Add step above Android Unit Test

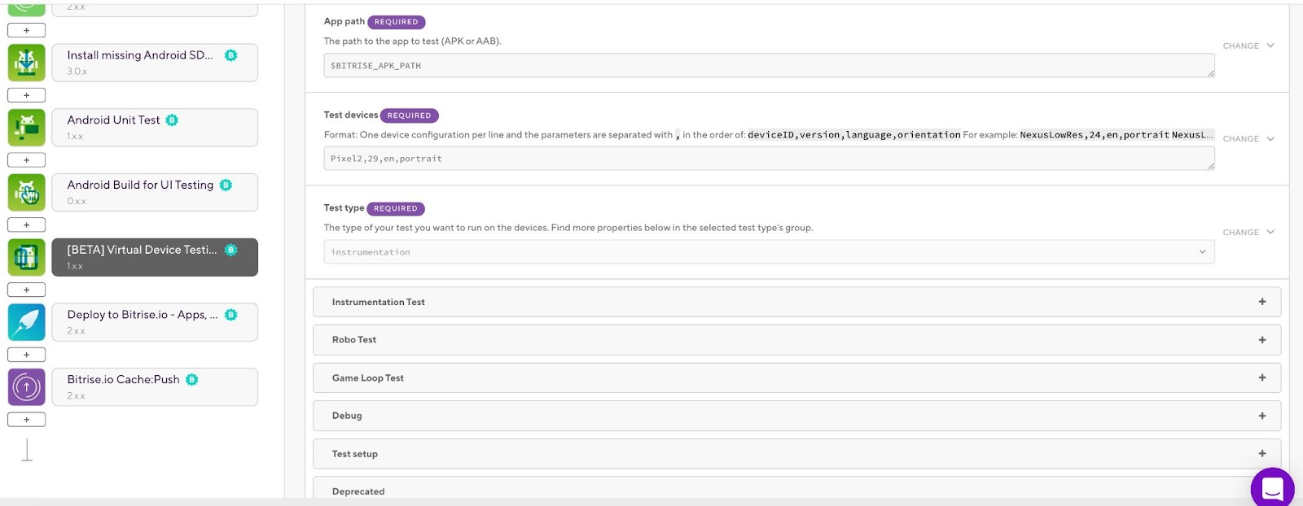[27, 95]
